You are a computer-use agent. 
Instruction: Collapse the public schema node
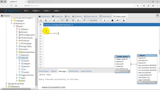pyautogui.click(x=14, y=26)
